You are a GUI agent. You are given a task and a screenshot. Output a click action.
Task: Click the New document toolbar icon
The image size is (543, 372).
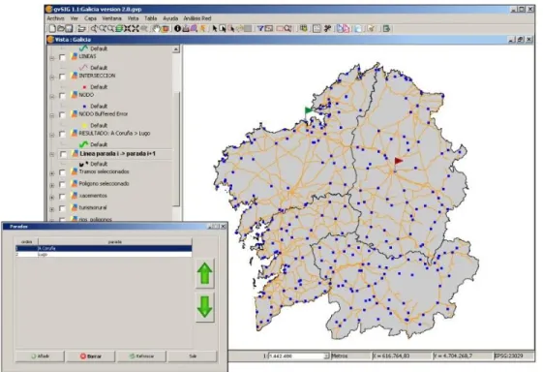pos(52,28)
